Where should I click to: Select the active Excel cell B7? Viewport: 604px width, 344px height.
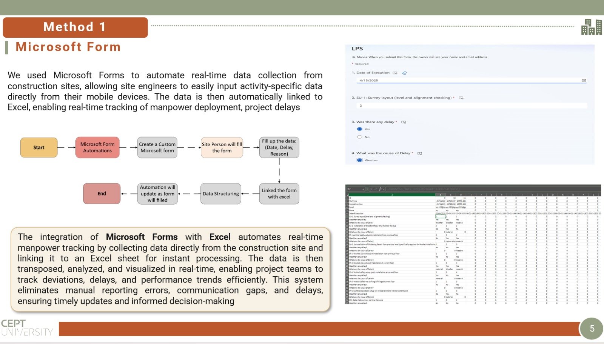click(440, 217)
